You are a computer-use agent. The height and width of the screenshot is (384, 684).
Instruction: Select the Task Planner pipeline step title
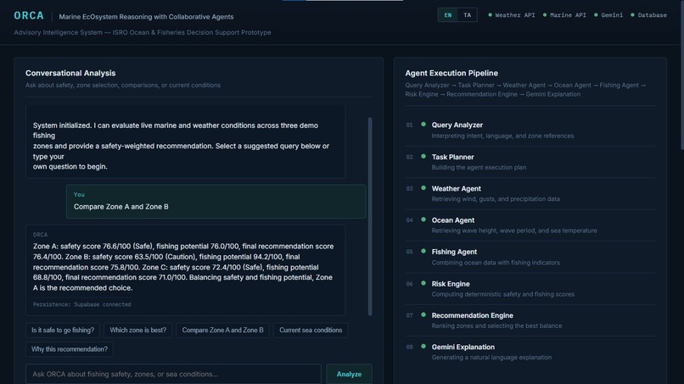tap(453, 157)
